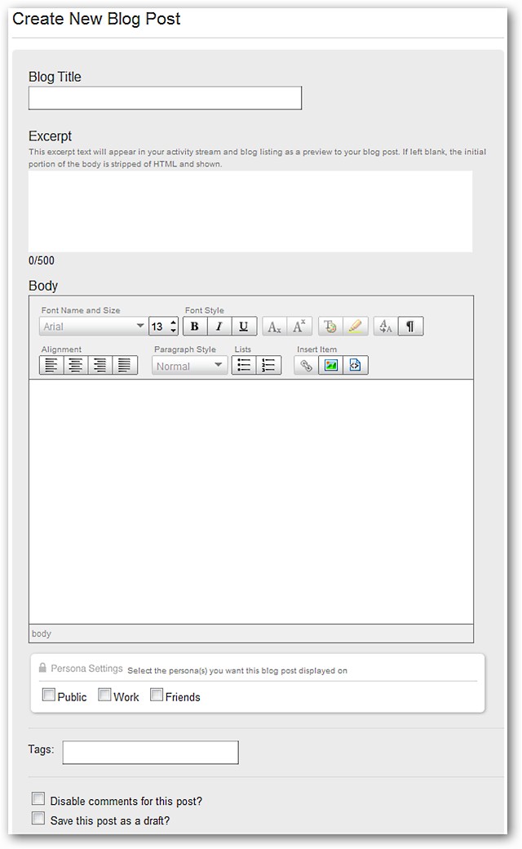Open the highlight color tool
The image size is (522, 849).
click(355, 327)
